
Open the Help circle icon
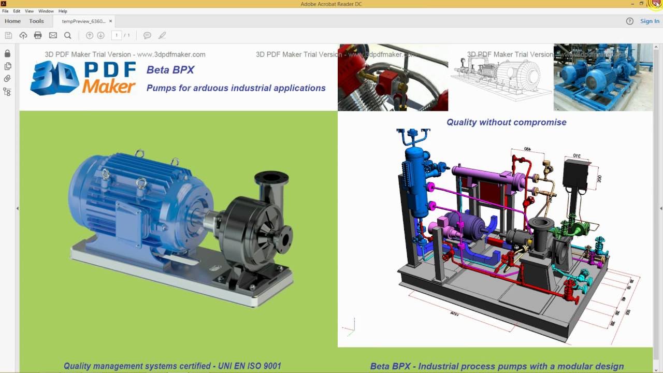tap(630, 21)
